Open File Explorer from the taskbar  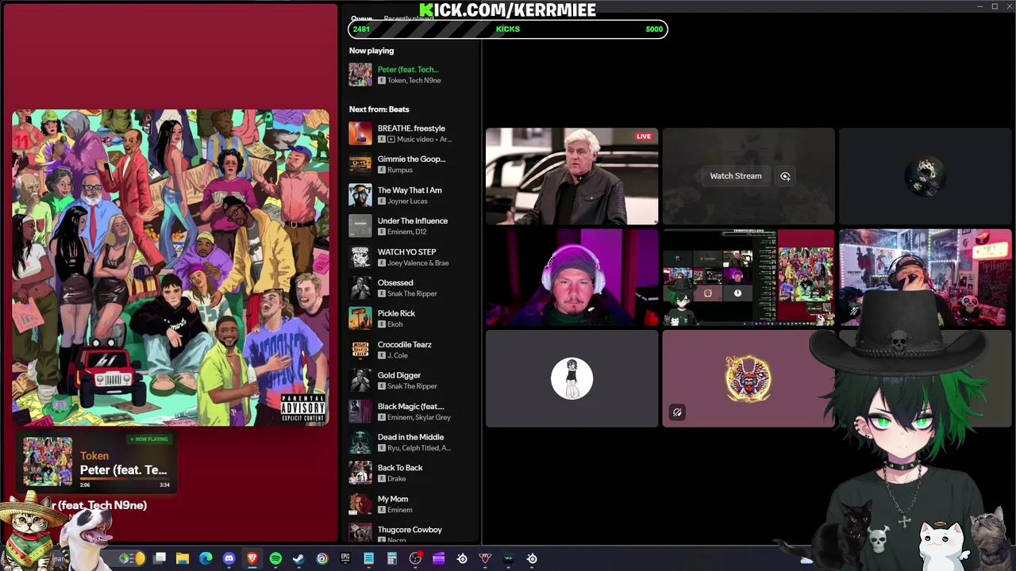click(x=183, y=558)
